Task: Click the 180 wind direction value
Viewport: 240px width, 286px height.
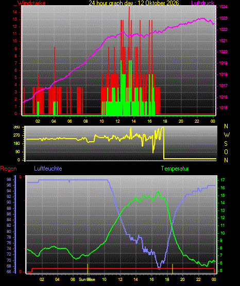Action: click(x=16, y=144)
